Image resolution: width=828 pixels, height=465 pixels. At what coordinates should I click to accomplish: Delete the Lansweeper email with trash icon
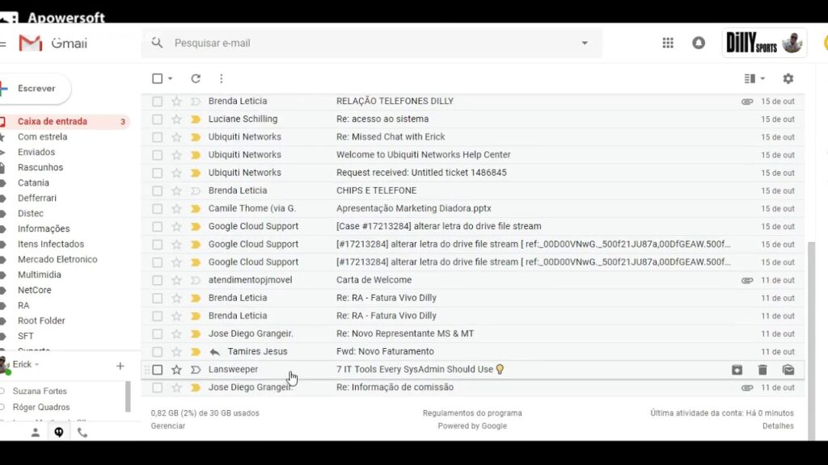click(x=763, y=370)
